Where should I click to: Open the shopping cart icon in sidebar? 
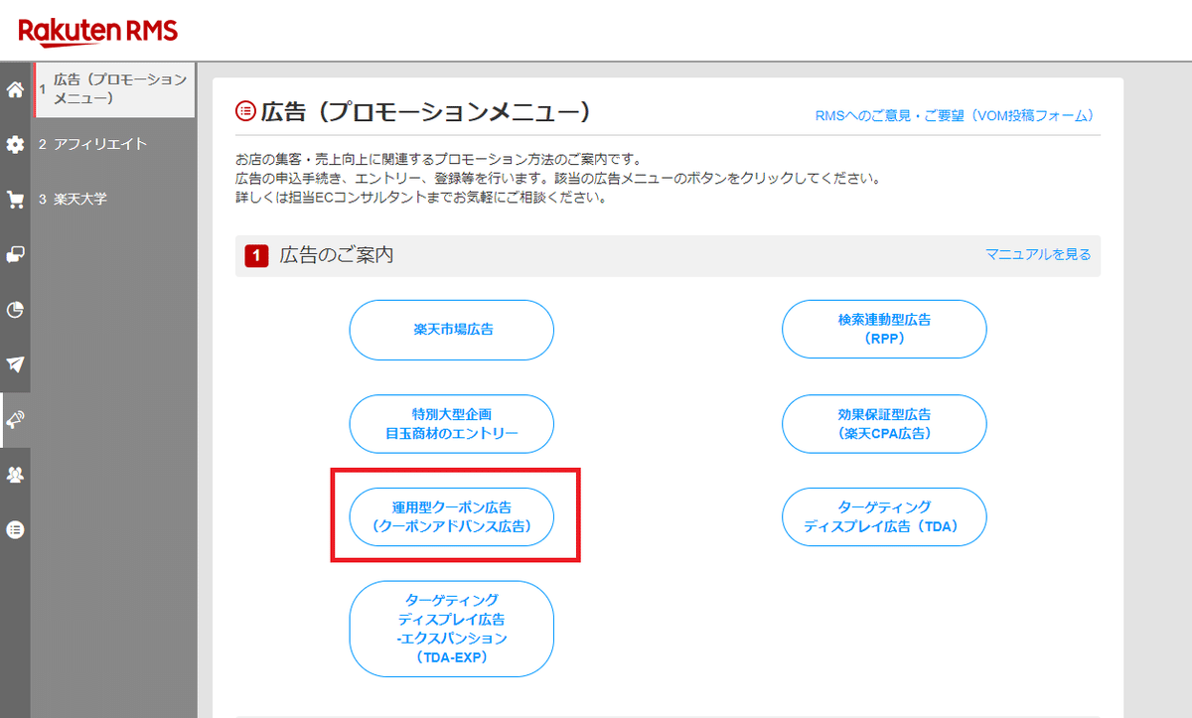pyautogui.click(x=15, y=200)
